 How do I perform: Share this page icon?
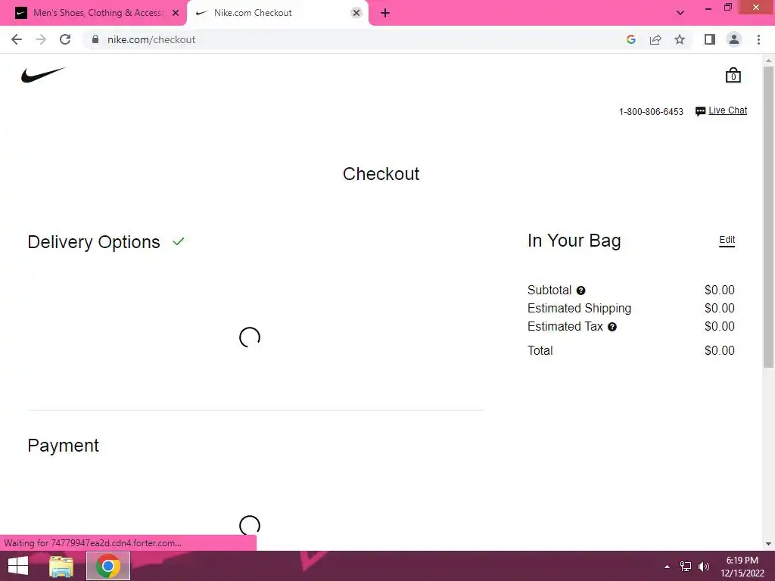pyautogui.click(x=655, y=39)
